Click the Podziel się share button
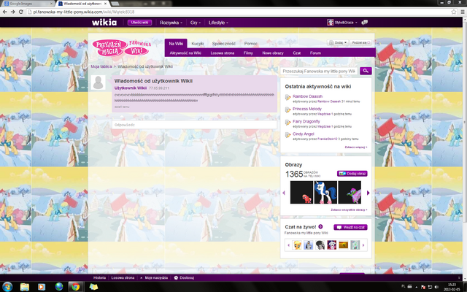This screenshot has height=292, width=467. (360, 42)
